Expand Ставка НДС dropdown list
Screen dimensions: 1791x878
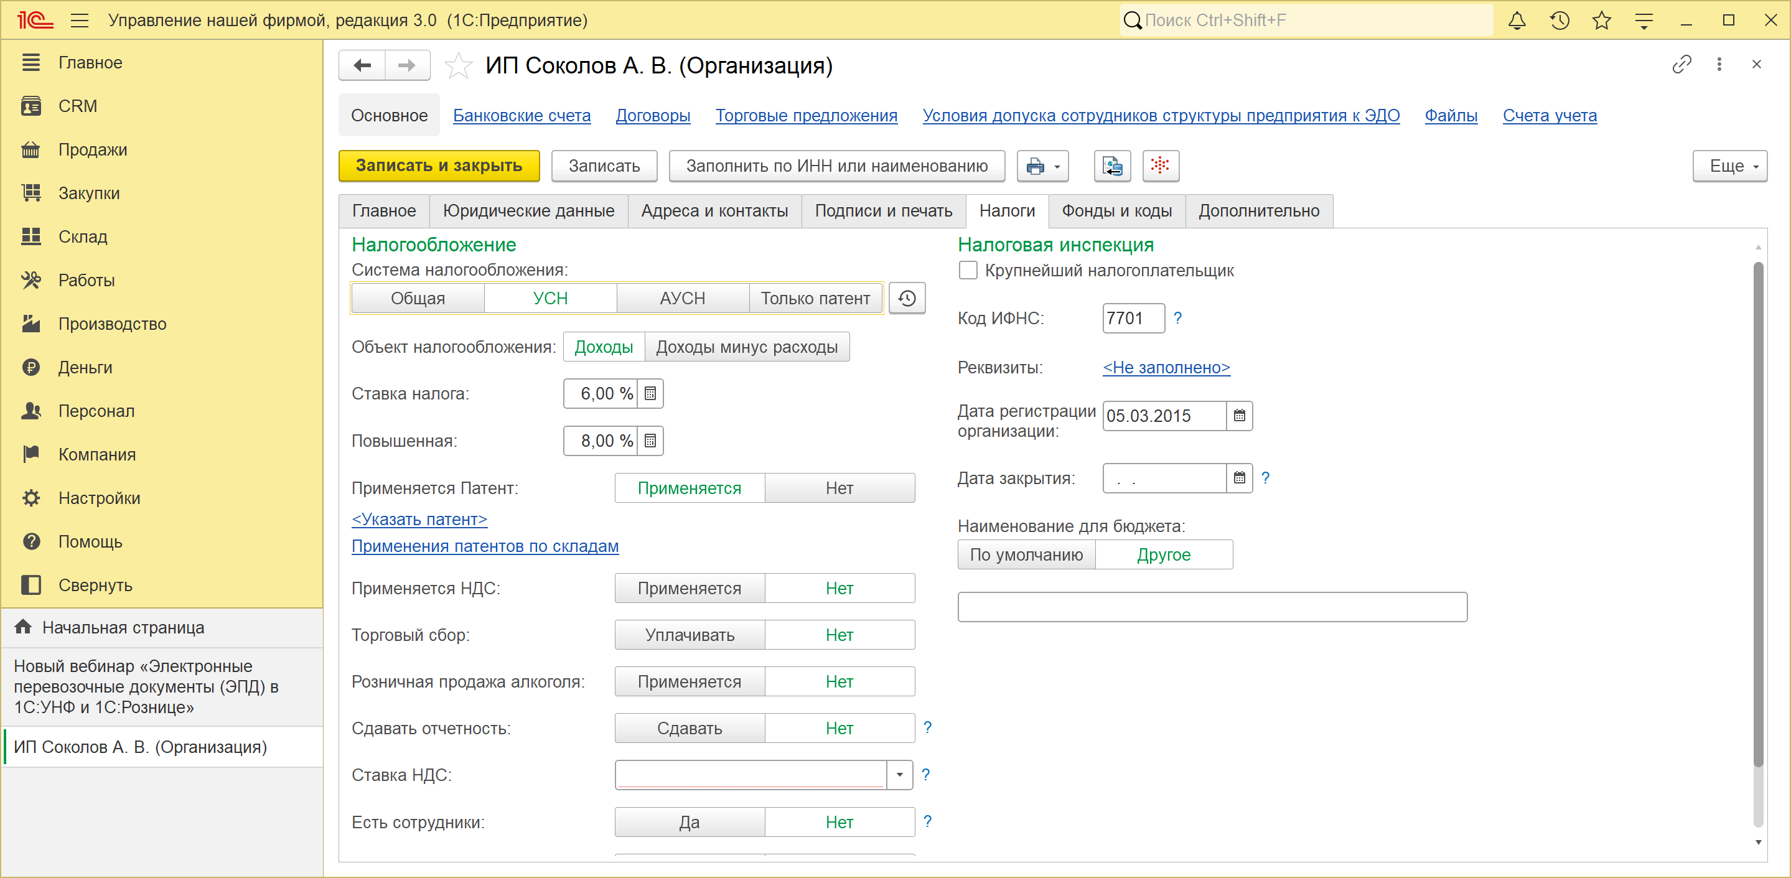900,775
